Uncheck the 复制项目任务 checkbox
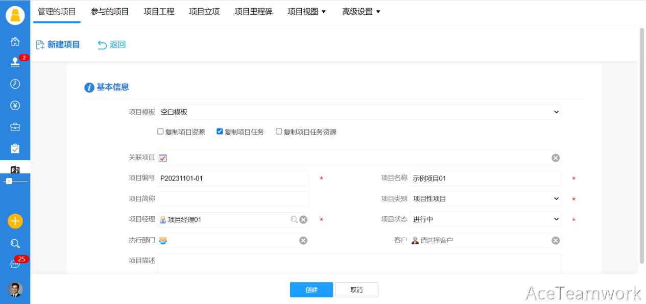The height and width of the screenshot is (304, 646). click(x=220, y=132)
